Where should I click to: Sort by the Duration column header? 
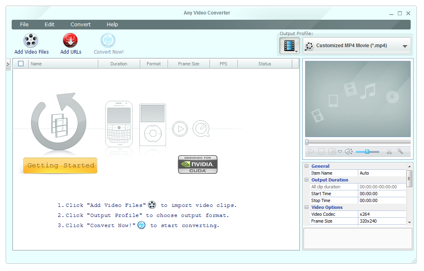119,64
